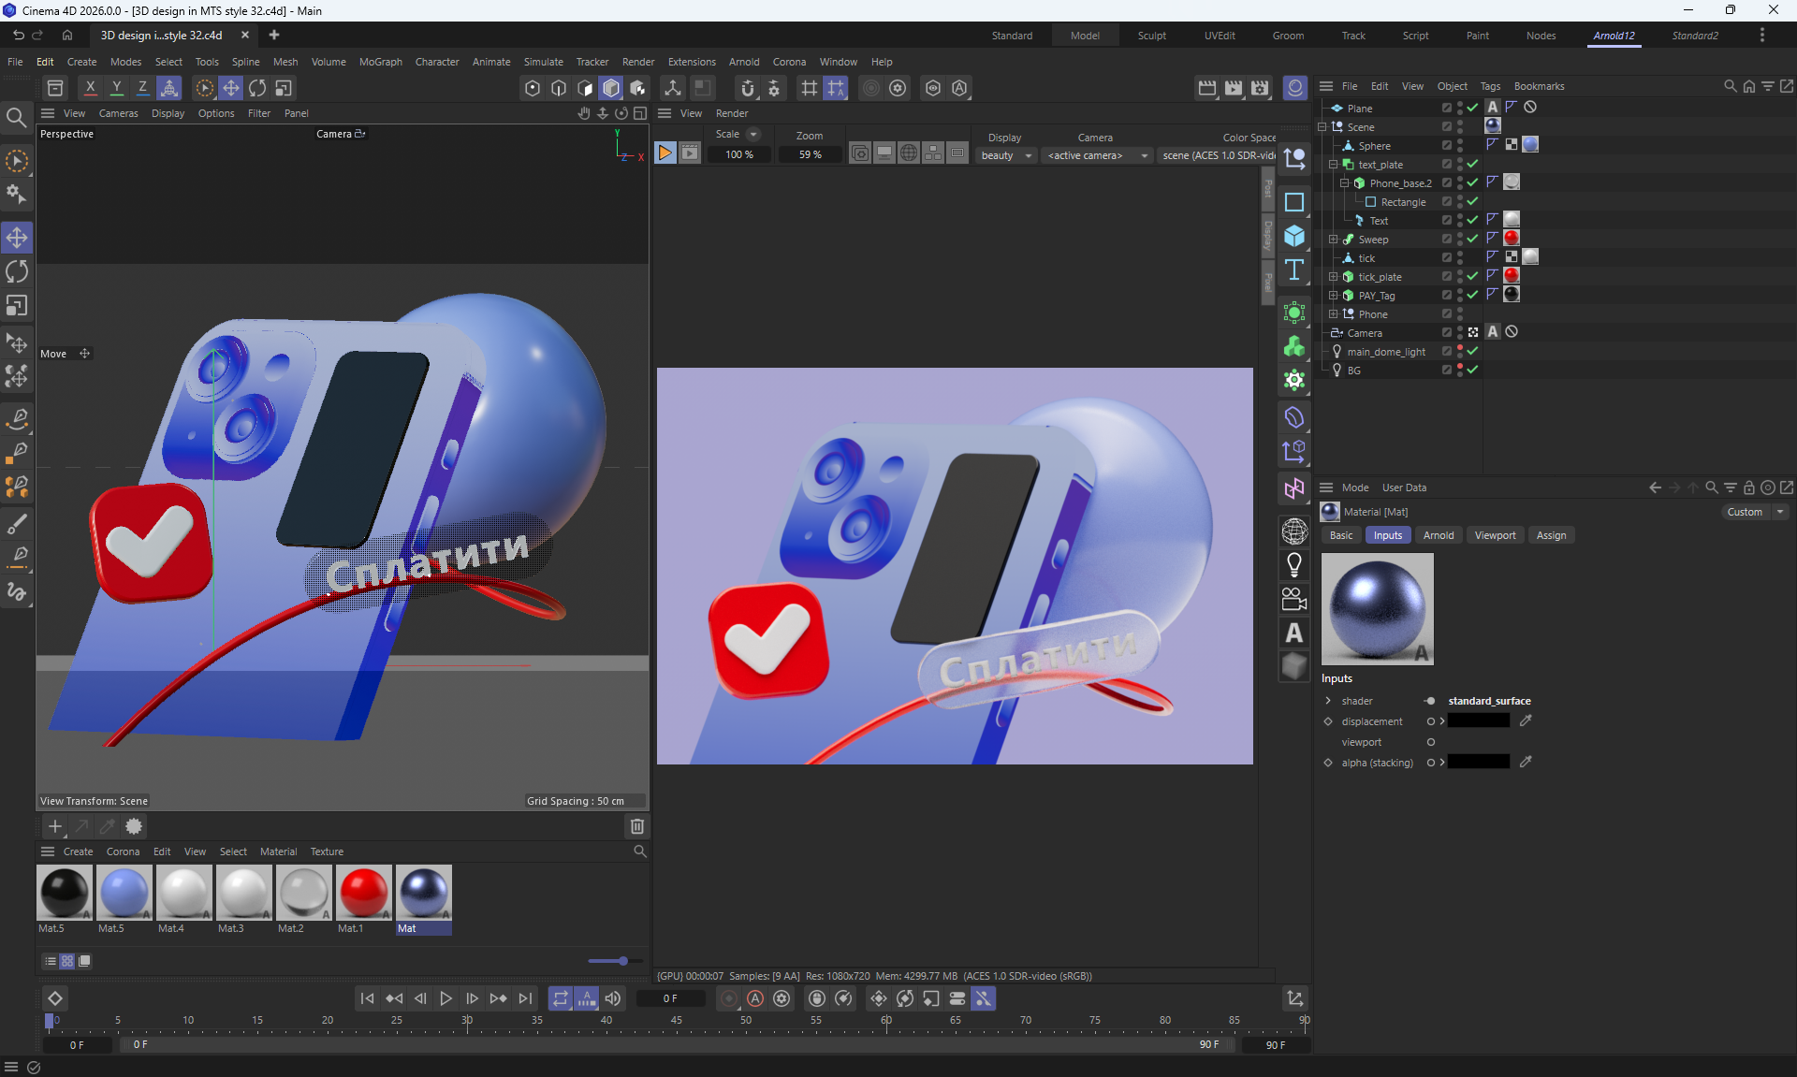
Task: Switch to the Sculpt layout tab
Action: pos(1151,36)
